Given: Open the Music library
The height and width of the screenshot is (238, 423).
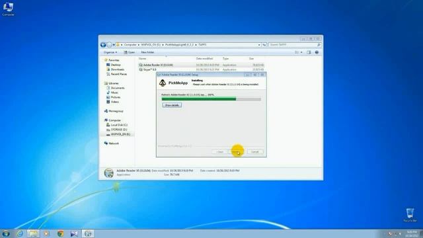Looking at the screenshot, I should (114, 93).
